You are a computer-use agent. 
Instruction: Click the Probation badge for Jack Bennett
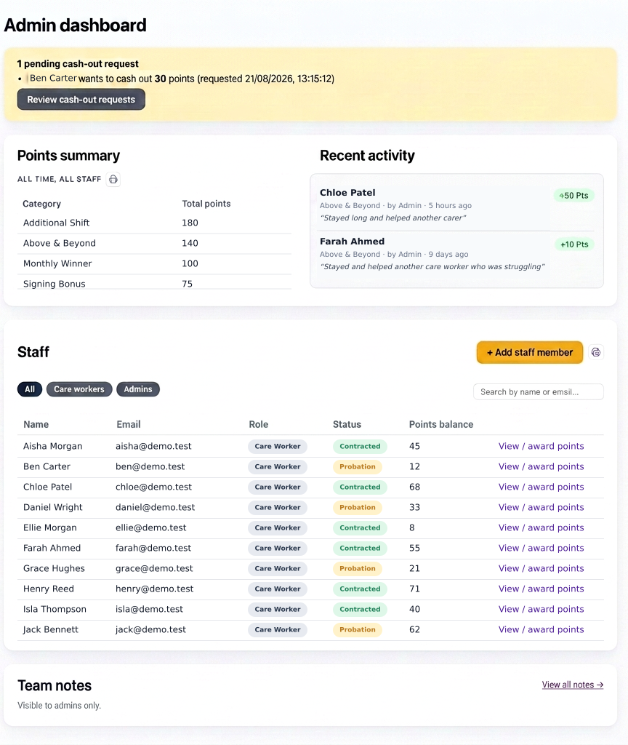358,629
